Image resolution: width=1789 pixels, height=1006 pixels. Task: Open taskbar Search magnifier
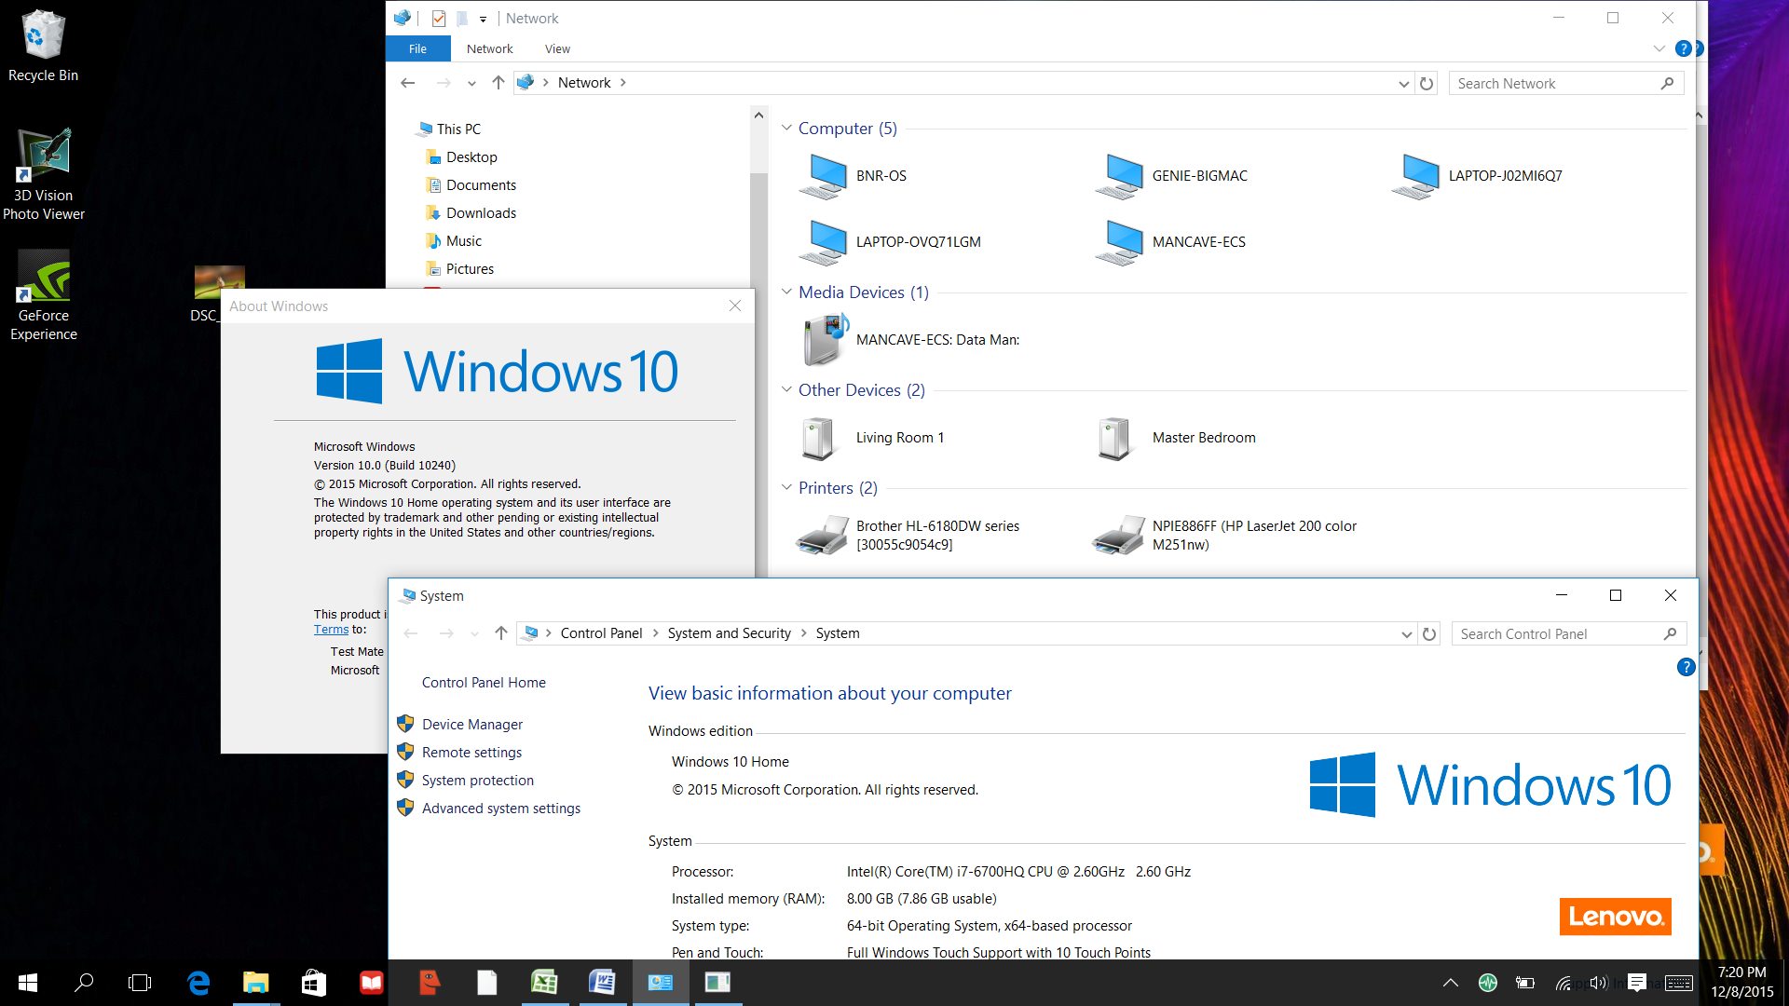[84, 983]
